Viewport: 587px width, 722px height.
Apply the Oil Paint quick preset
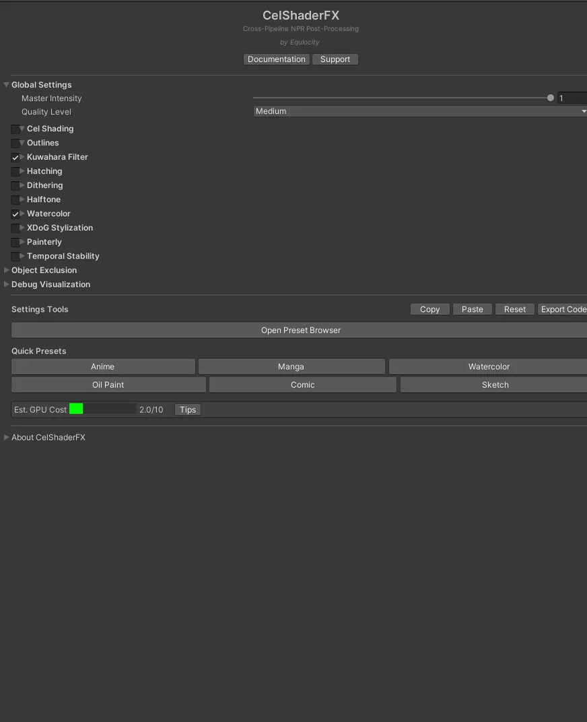pyautogui.click(x=108, y=385)
